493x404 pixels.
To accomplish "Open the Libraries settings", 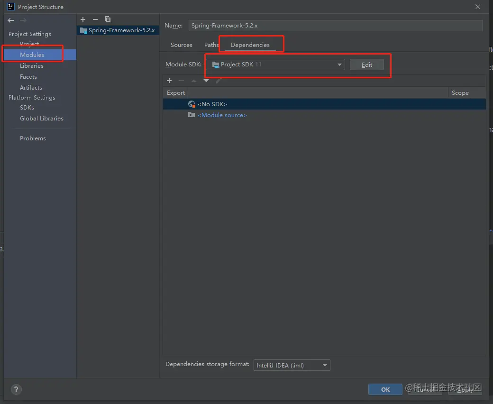I will pyautogui.click(x=31, y=66).
